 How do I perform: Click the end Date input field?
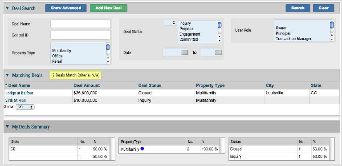pyautogui.click(x=212, y=53)
